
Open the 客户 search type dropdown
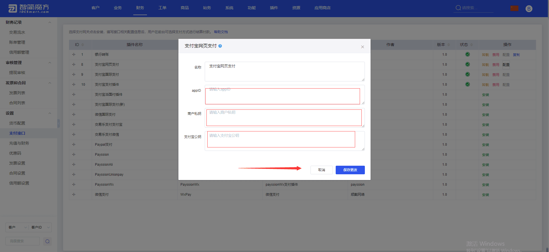17,227
